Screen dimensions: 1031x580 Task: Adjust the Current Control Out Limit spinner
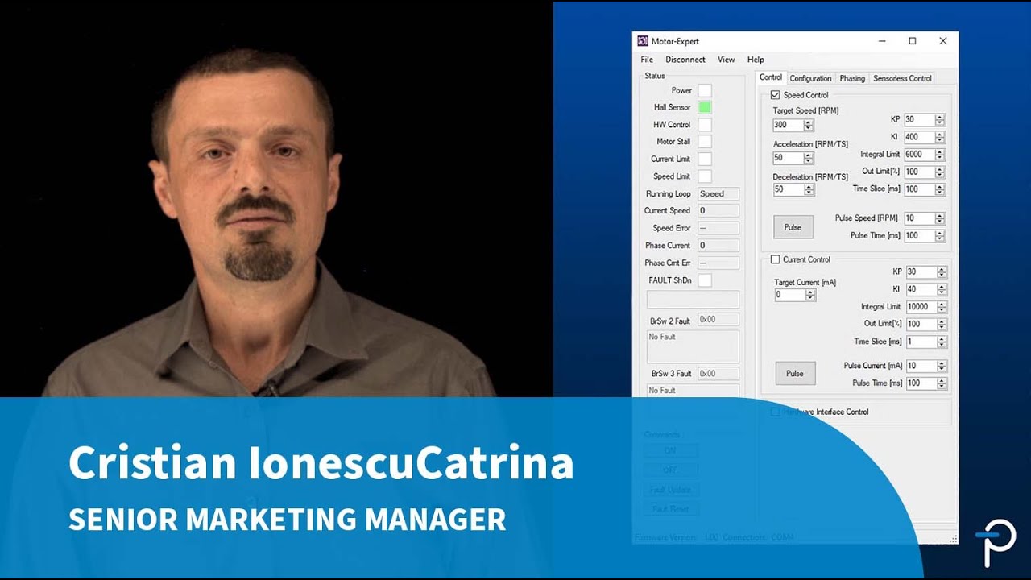point(942,324)
